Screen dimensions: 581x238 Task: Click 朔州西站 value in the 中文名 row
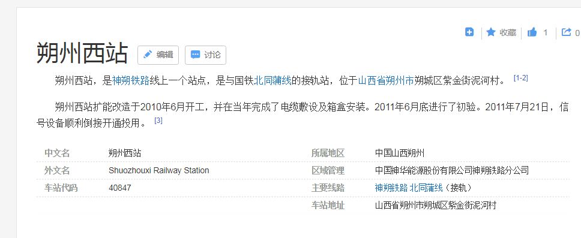[x=125, y=153]
